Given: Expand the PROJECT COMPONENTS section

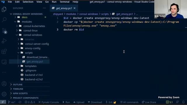Looking at the screenshot, I should (29, 98).
